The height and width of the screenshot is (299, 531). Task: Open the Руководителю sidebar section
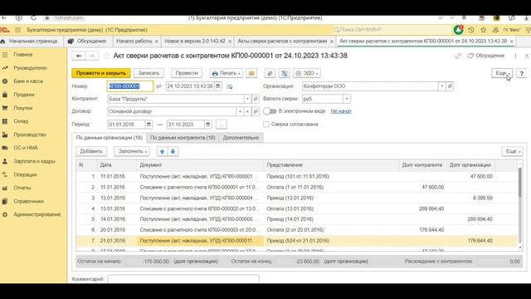click(x=30, y=68)
